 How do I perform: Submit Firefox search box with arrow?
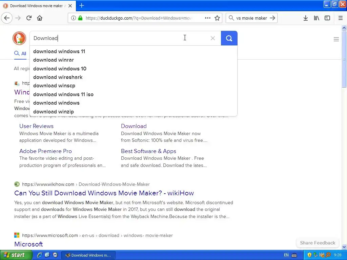click(272, 18)
